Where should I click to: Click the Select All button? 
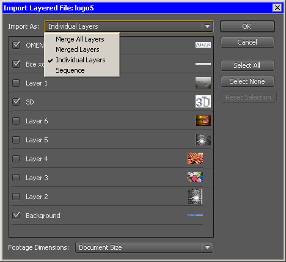coord(248,65)
